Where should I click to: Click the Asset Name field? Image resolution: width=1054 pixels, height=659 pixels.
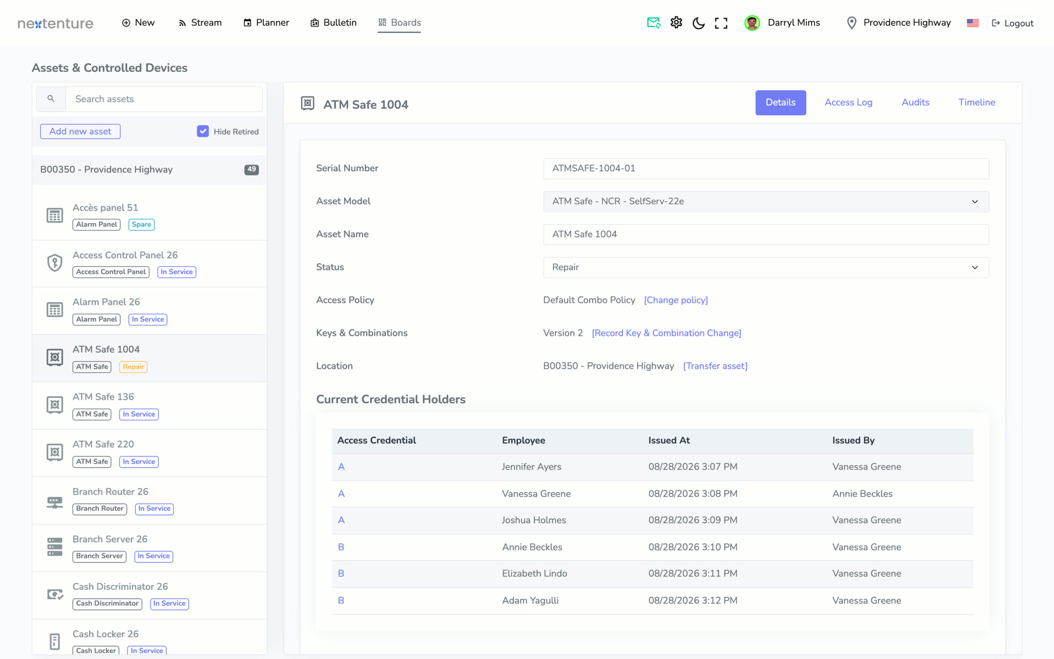(766, 234)
